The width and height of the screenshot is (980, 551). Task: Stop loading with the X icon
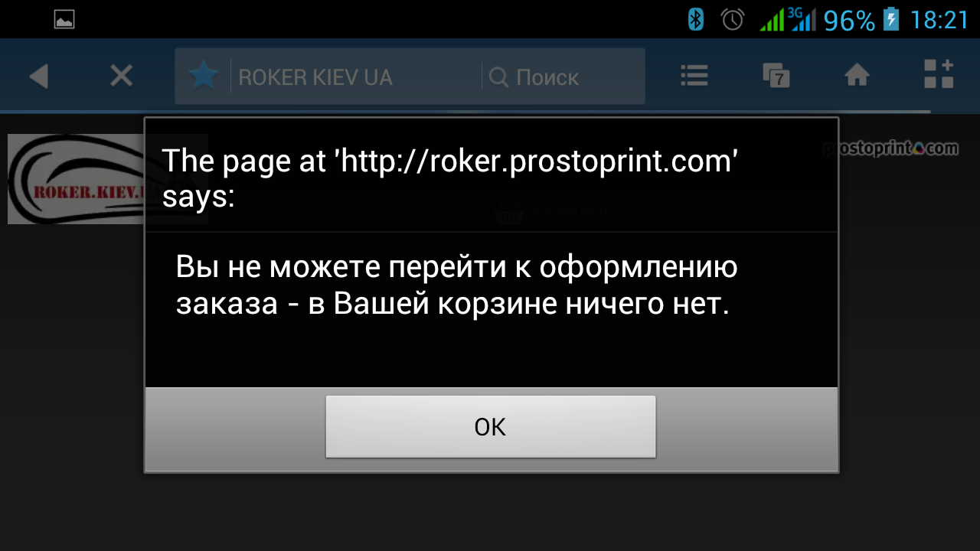point(121,76)
